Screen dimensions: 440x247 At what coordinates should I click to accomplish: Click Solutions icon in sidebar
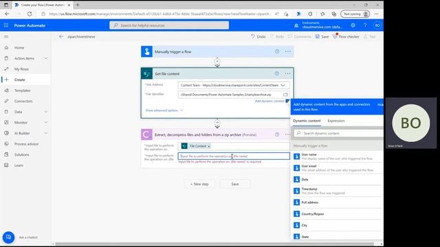[x=6, y=154]
